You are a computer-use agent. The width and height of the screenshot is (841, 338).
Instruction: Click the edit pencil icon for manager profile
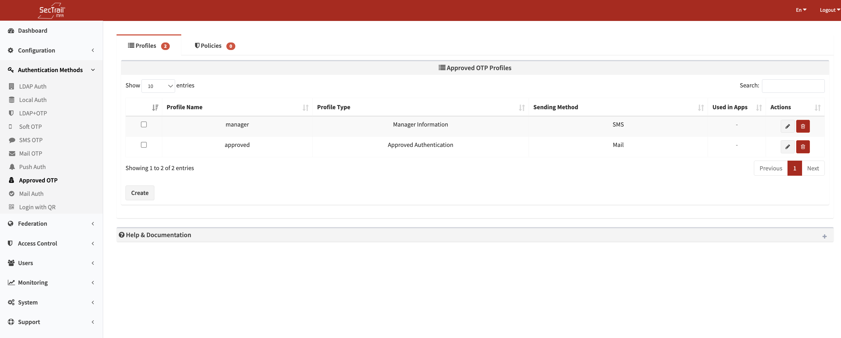[787, 126]
